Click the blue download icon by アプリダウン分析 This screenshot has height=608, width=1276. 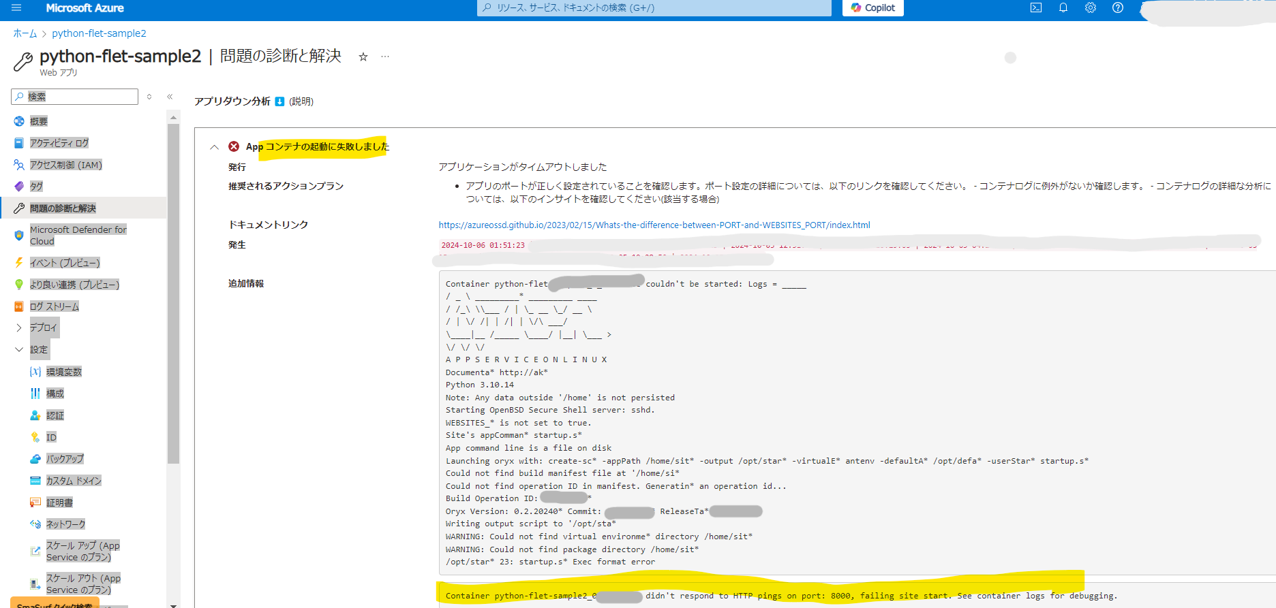[279, 101]
